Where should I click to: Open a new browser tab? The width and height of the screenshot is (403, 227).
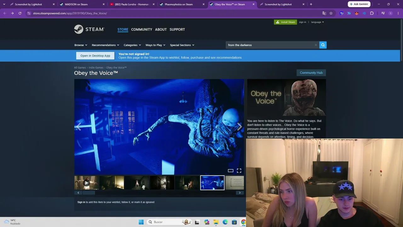[x=311, y=4]
